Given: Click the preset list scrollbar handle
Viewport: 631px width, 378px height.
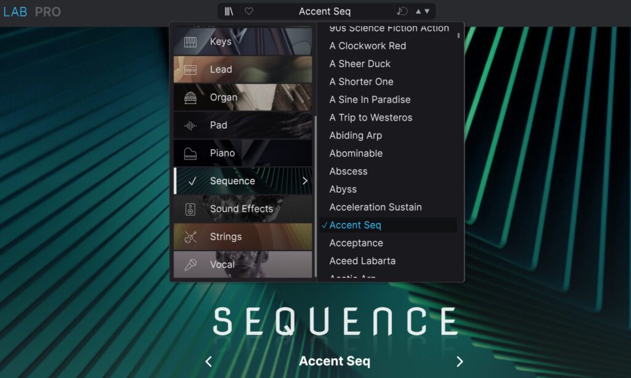Looking at the screenshot, I should coord(458,35).
